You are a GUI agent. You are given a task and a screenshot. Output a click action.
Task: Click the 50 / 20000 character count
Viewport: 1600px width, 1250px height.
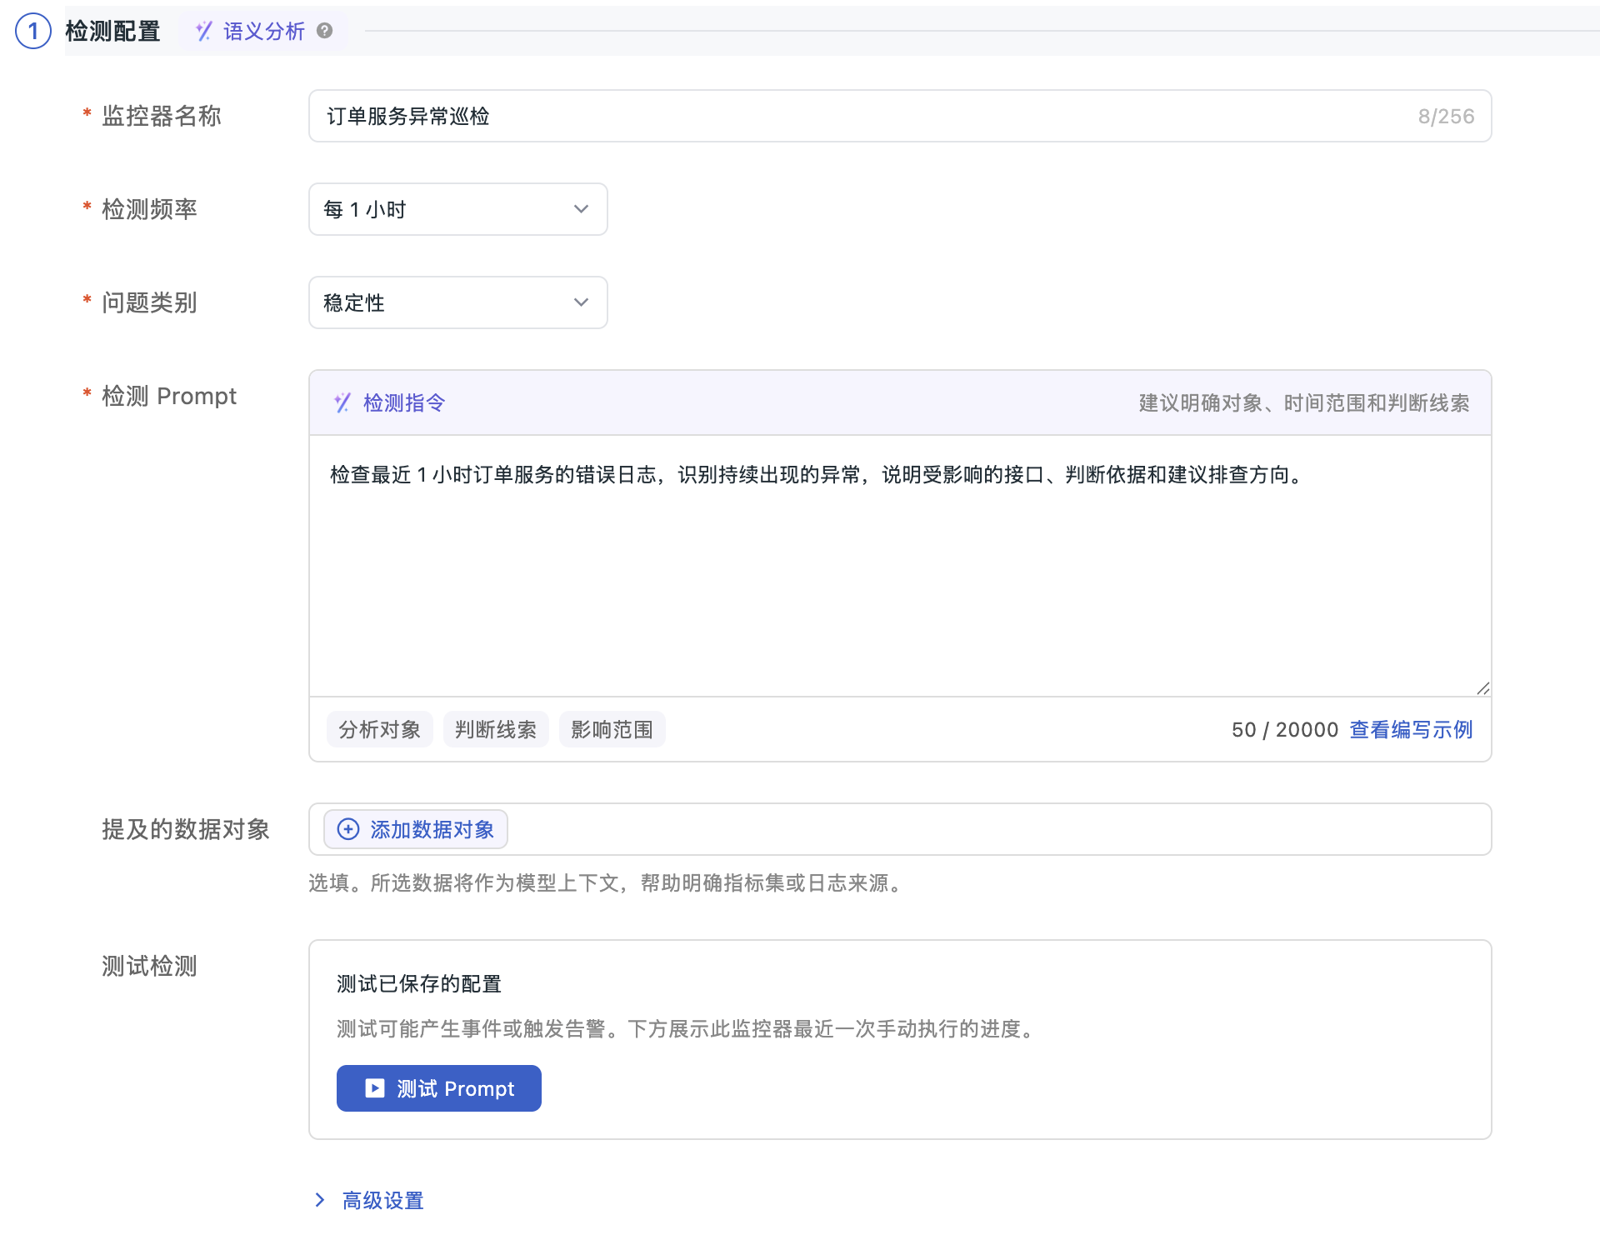(1284, 729)
